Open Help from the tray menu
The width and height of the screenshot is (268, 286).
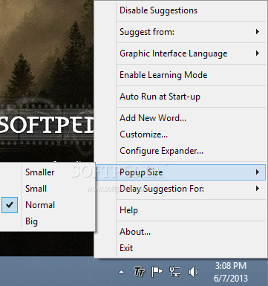[x=180, y=210]
